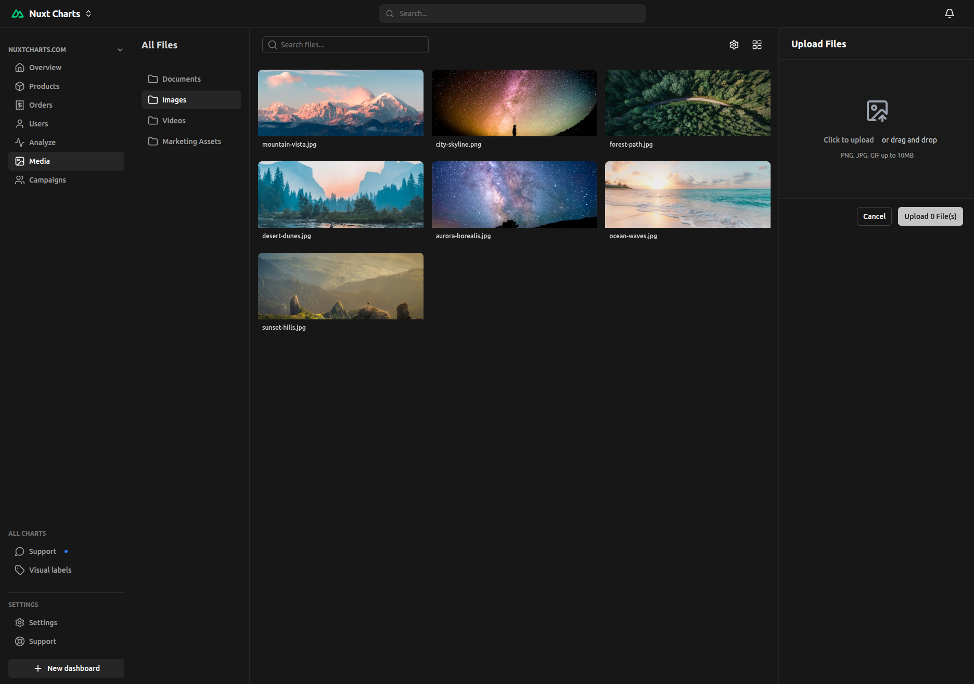Select the Marketing Assets folder
This screenshot has height=684, width=974.
191,141
